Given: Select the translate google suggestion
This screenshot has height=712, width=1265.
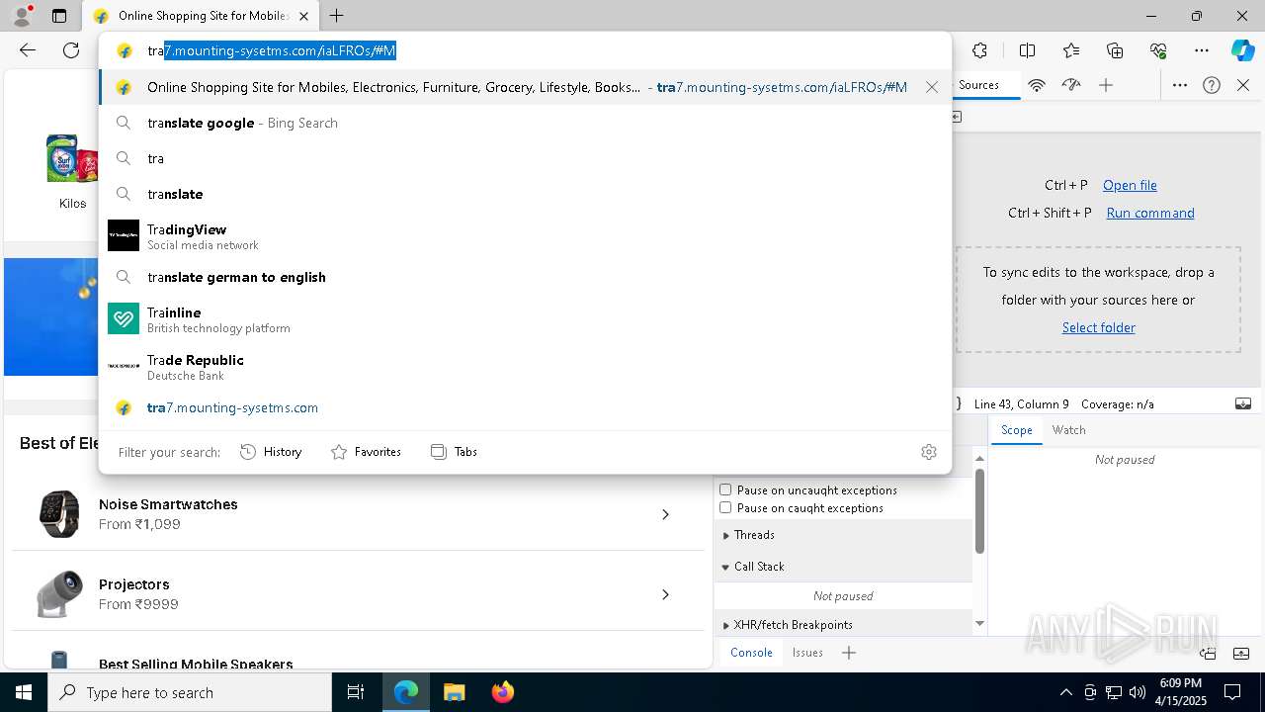Looking at the screenshot, I should coord(525,123).
